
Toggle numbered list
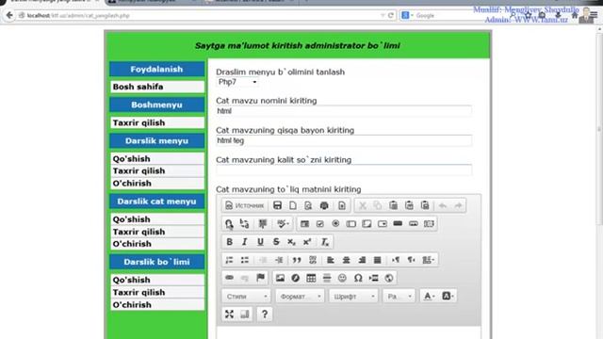coord(229,260)
